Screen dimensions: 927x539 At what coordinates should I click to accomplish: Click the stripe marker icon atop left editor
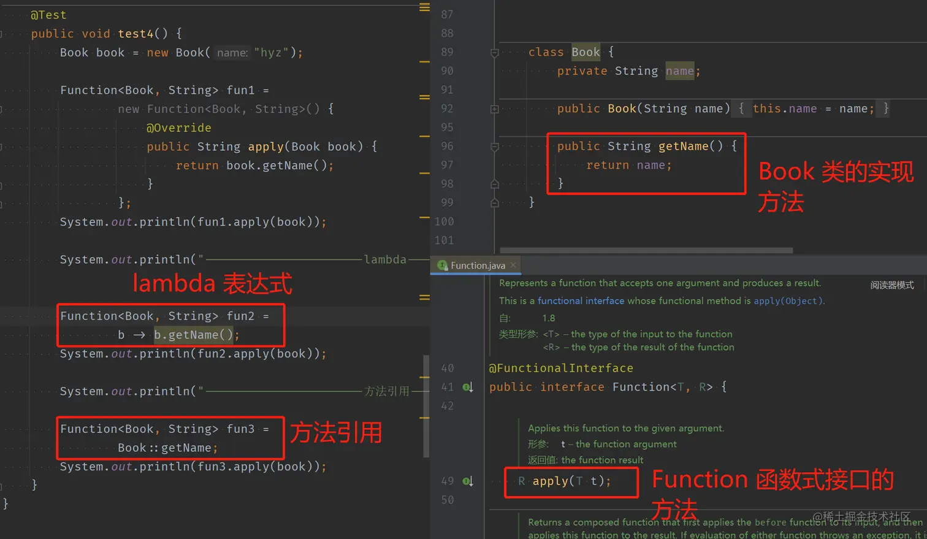[x=424, y=7]
